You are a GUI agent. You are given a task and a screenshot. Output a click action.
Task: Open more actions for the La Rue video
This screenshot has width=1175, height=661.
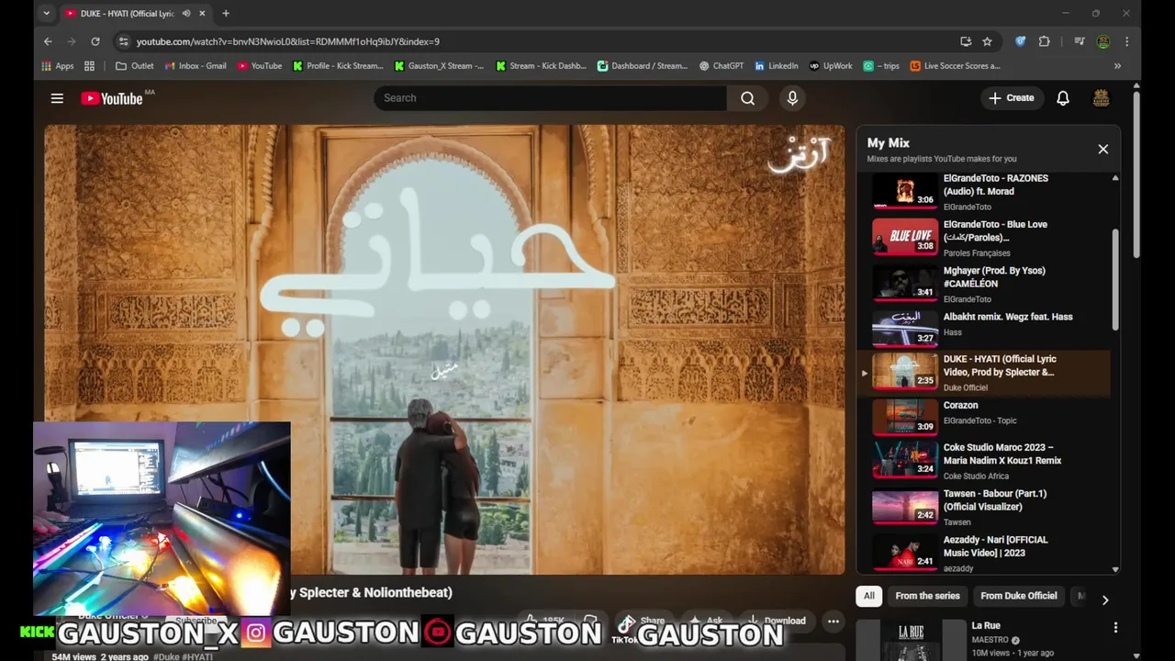(1115, 628)
